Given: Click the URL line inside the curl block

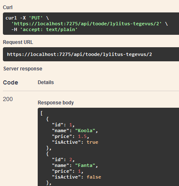Looking at the screenshot, I should [x=89, y=24].
